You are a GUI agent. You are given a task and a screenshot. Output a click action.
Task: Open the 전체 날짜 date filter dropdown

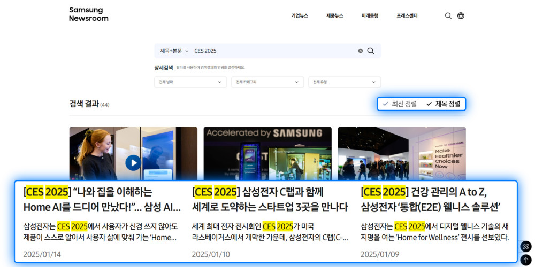190,82
